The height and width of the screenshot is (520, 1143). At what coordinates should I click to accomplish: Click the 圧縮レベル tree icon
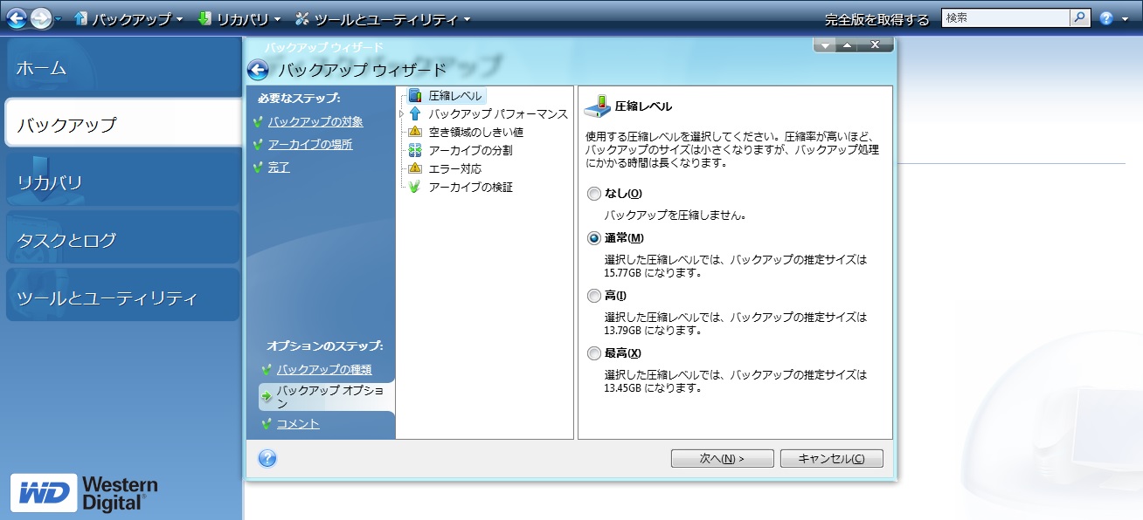415,95
